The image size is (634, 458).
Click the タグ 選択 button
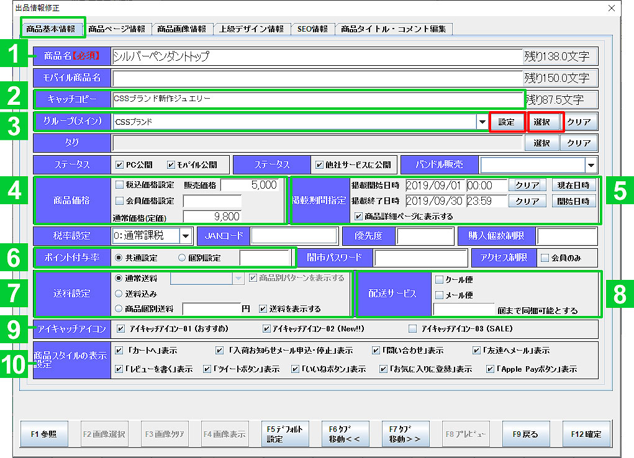pyautogui.click(x=541, y=143)
